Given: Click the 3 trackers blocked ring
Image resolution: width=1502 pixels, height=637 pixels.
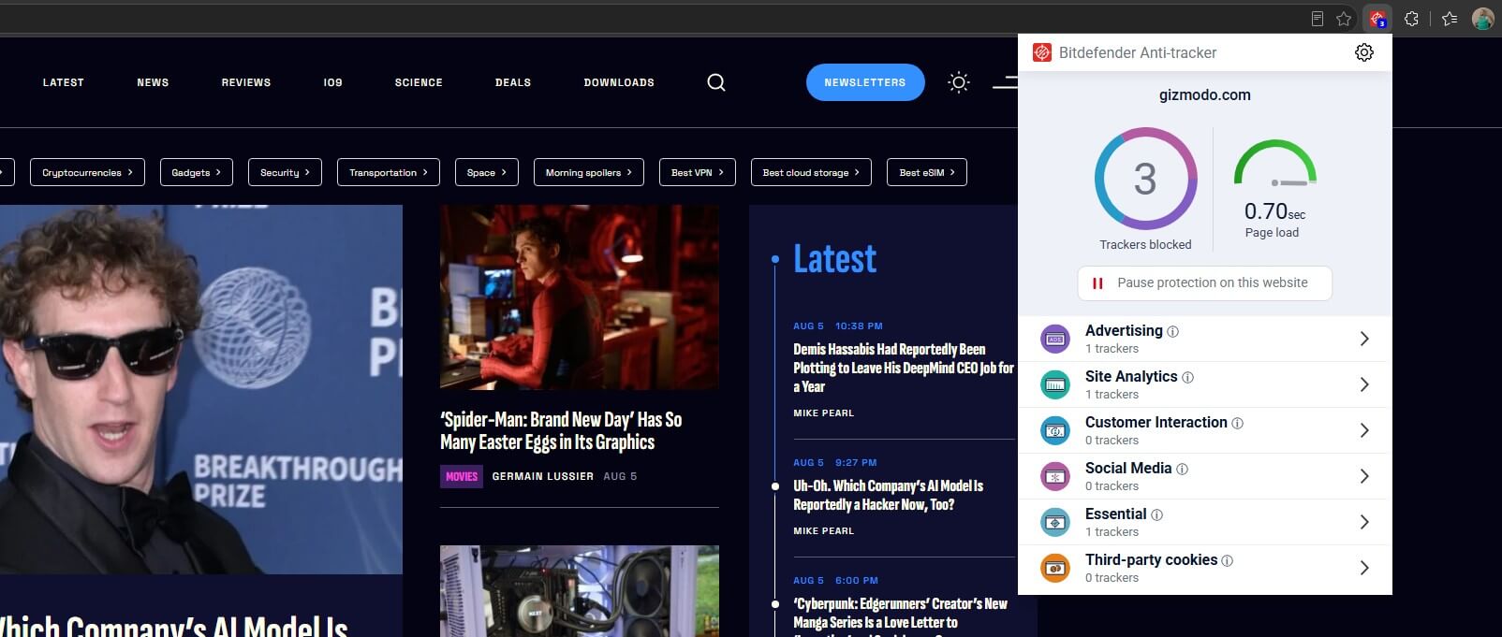Looking at the screenshot, I should point(1145,179).
